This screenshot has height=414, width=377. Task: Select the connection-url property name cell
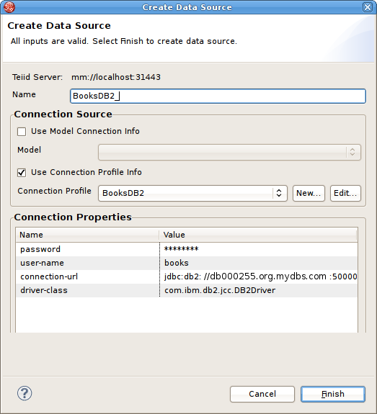click(x=88, y=276)
